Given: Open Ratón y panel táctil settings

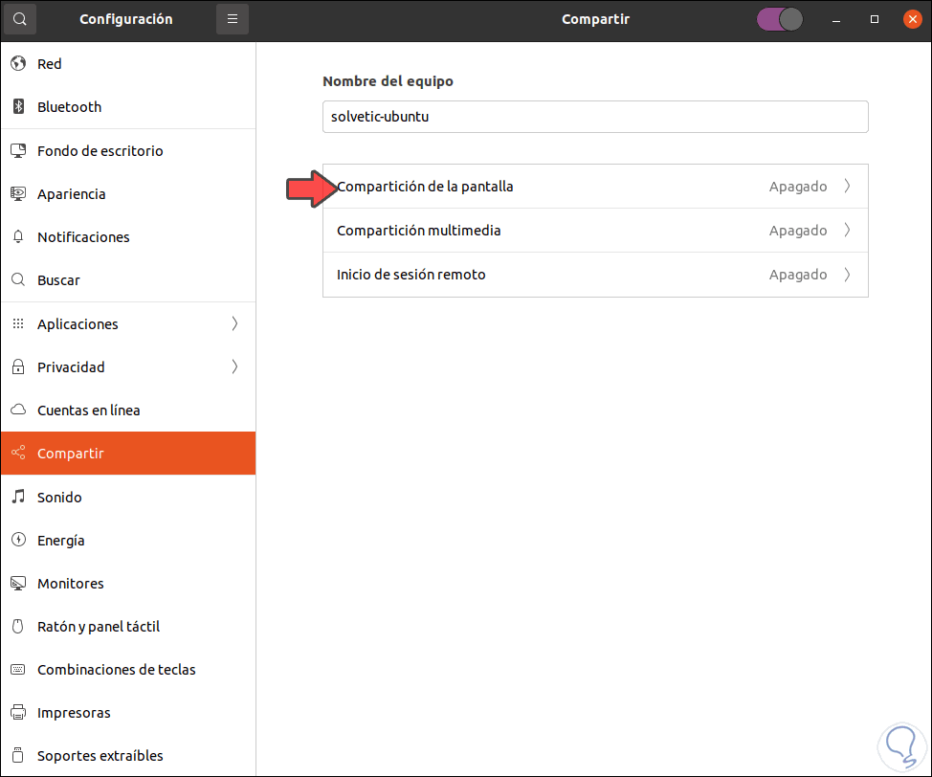Looking at the screenshot, I should click(98, 627).
